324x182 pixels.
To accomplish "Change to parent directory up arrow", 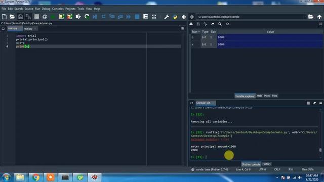I will coord(319,17).
